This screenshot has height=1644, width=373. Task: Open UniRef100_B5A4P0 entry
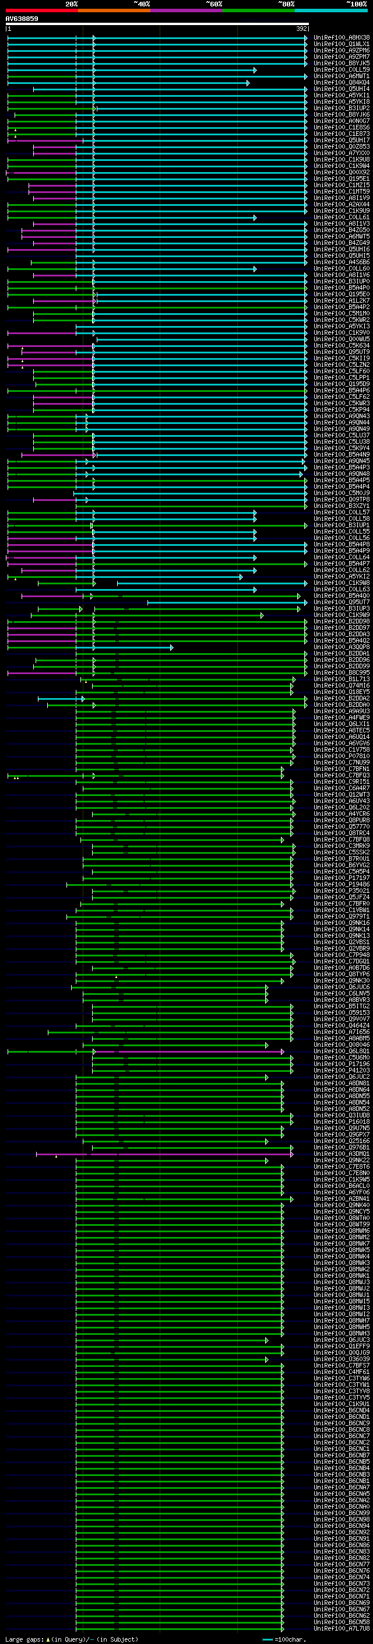point(342,288)
